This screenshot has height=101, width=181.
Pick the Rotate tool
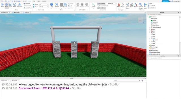[x=15, y=5]
